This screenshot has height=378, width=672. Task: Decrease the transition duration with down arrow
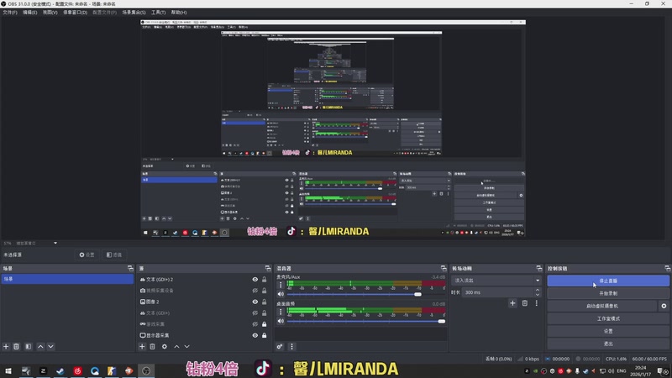tap(538, 295)
